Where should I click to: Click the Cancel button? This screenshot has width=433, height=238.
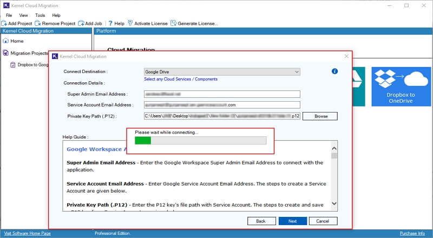323,221
